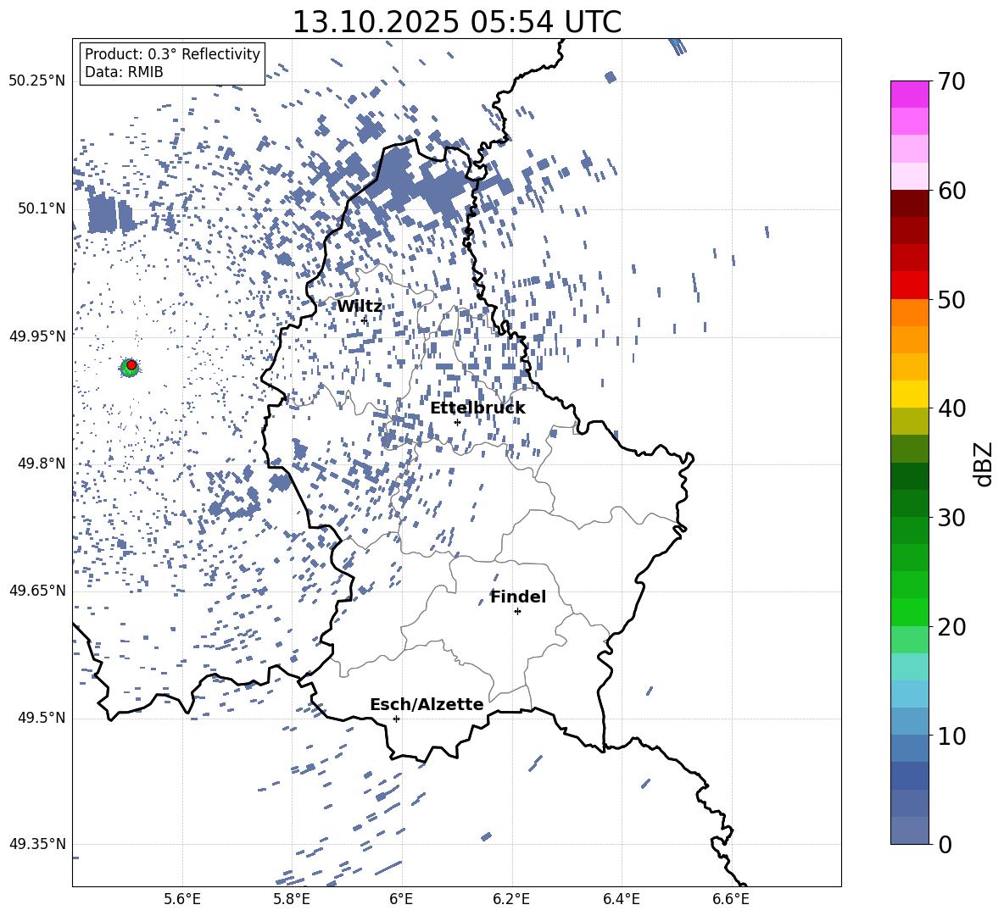Click the colorbar tick label 20
Image resolution: width=1004 pixels, height=916 pixels.
pos(952,627)
